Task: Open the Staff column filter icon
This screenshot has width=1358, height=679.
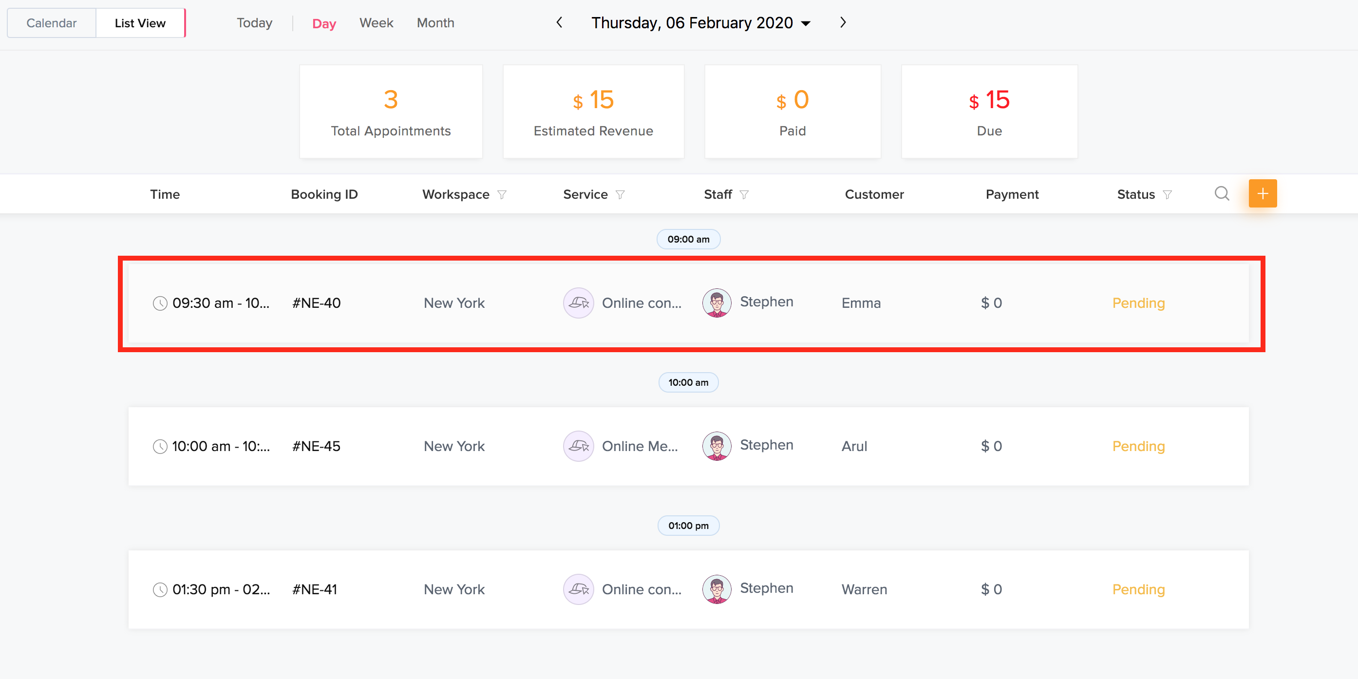Action: pyautogui.click(x=744, y=194)
